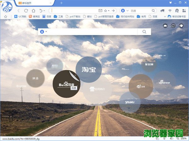The height and width of the screenshot is (141, 189).
Task: Open the faint 人人网 bubble
Action: [162, 56]
